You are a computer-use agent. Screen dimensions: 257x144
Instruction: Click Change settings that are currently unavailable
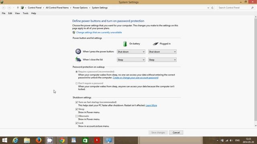click(99, 32)
